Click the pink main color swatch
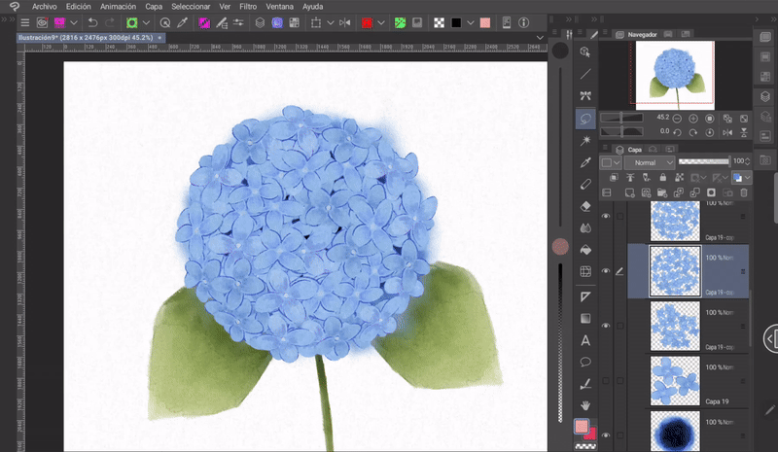778x452 pixels. 582,426
